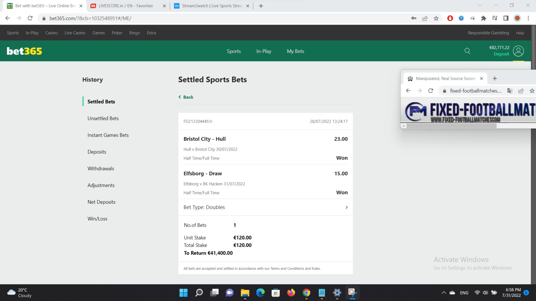This screenshot has height=301, width=536.
Task: Open a new tab in main Chrome window
Action: click(x=261, y=6)
